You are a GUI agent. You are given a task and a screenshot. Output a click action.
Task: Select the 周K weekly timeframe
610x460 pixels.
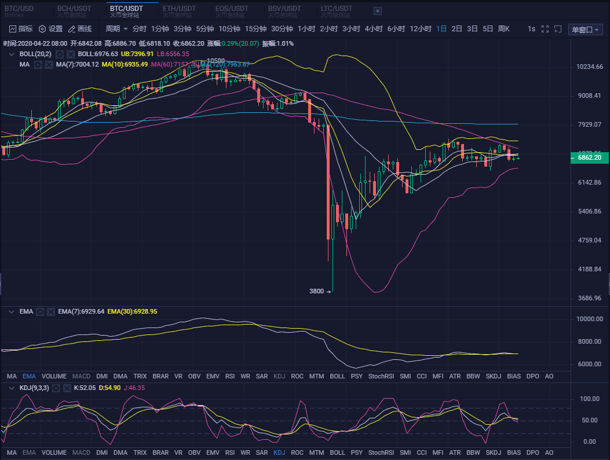[503, 29]
